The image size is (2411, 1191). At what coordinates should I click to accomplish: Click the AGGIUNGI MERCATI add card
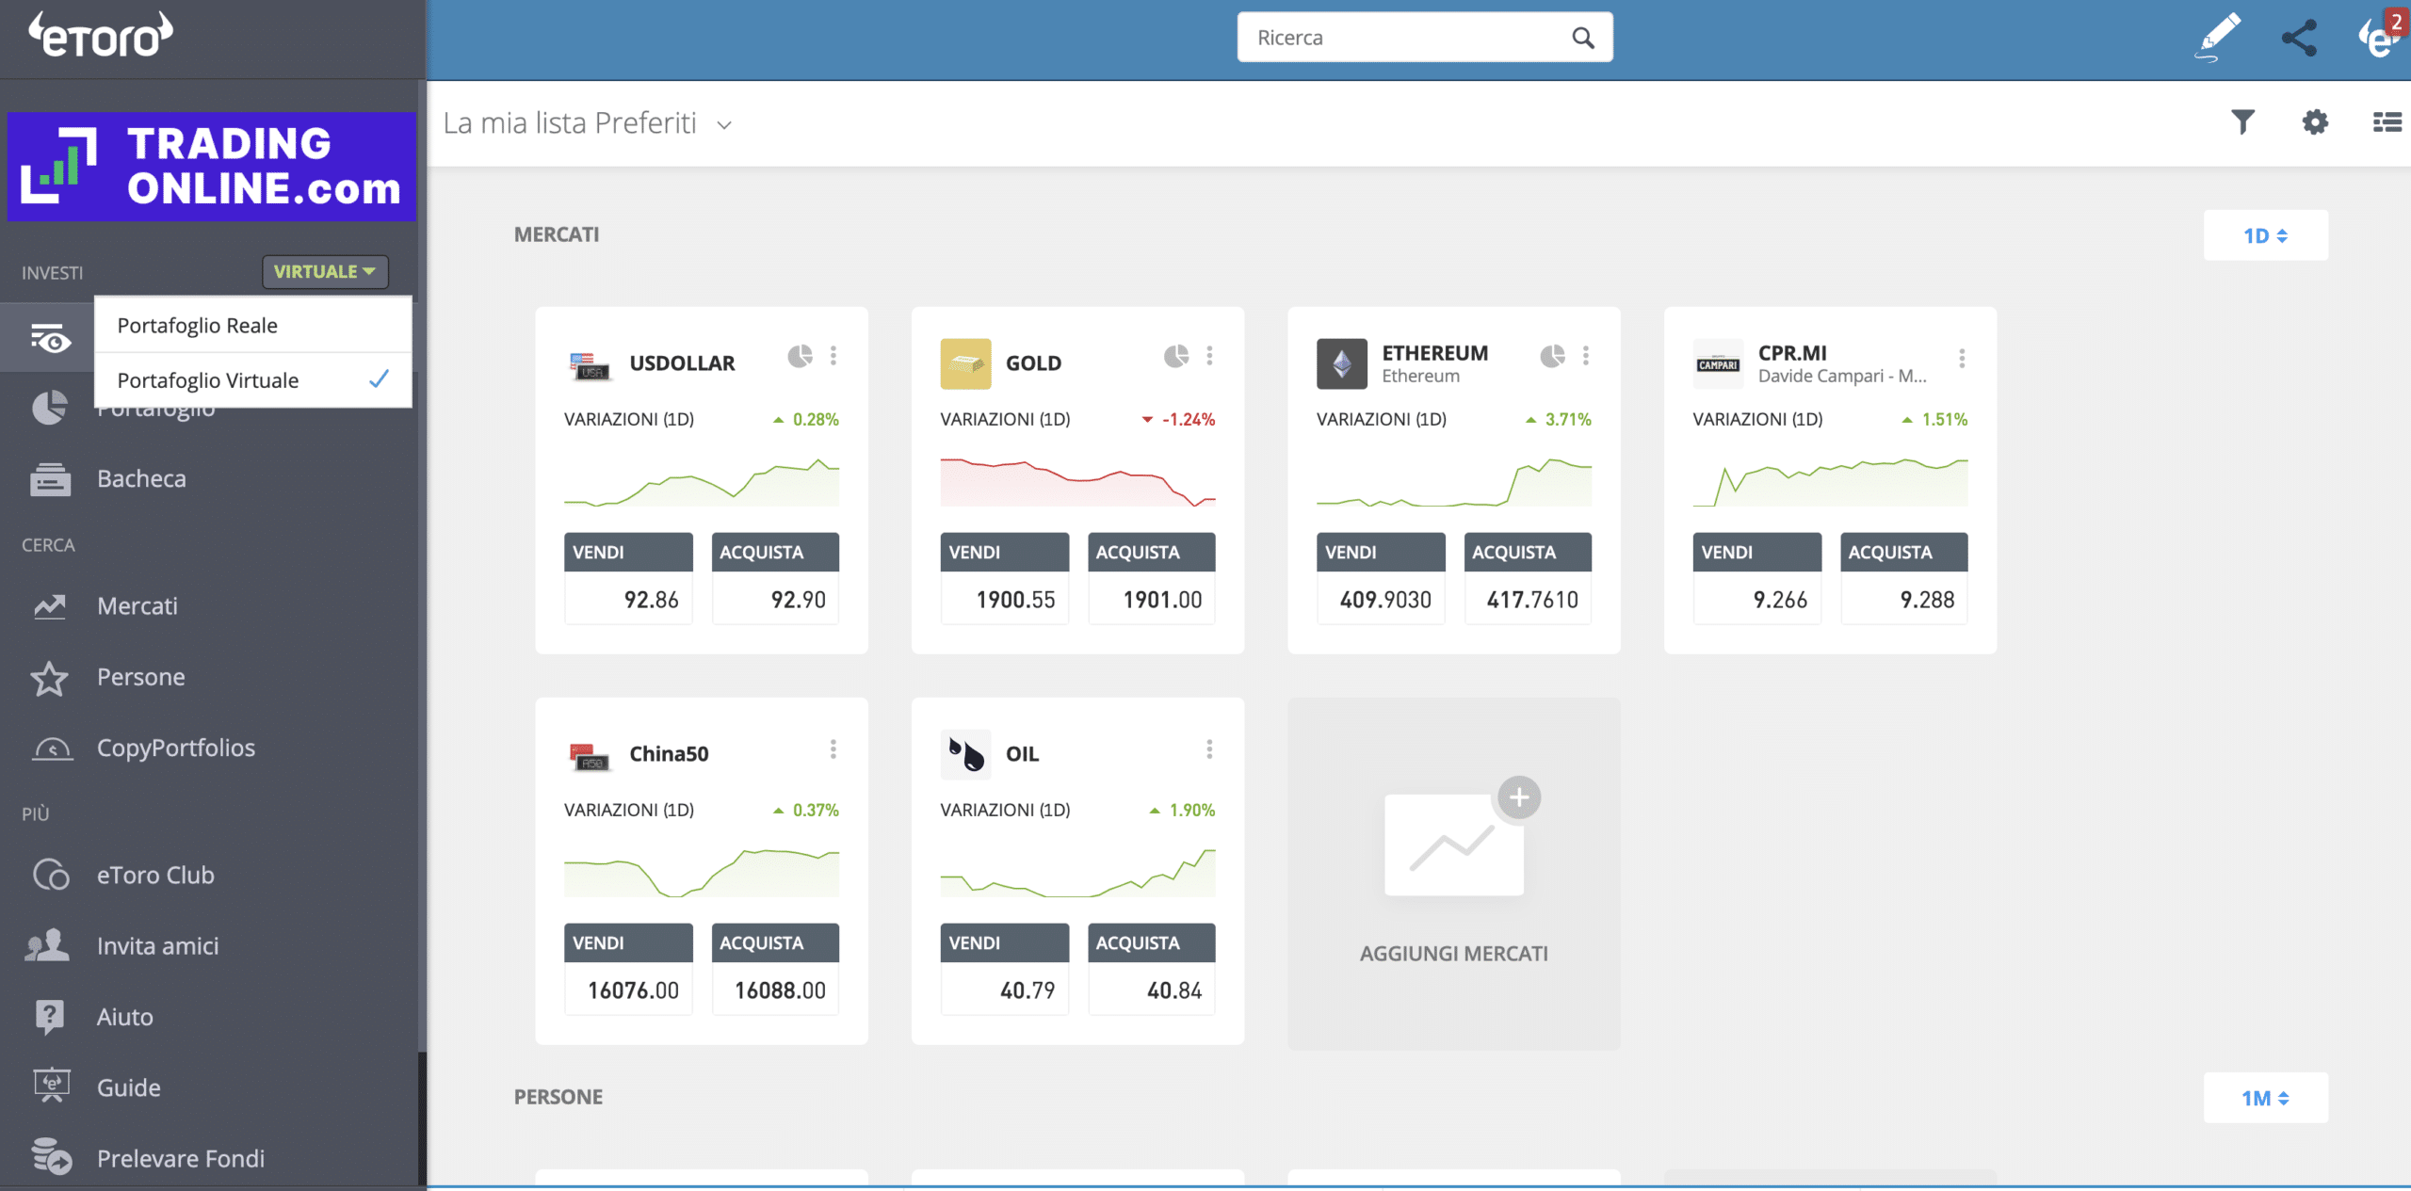point(1453,874)
